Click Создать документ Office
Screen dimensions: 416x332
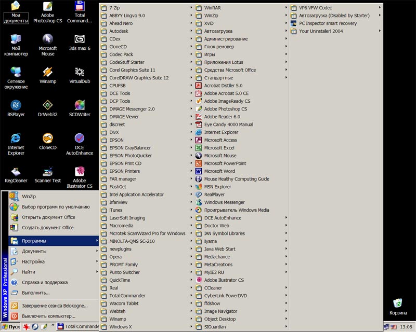pyautogui.click(x=54, y=227)
